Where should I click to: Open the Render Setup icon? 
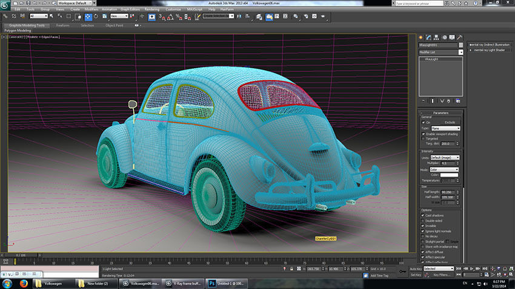306,16
